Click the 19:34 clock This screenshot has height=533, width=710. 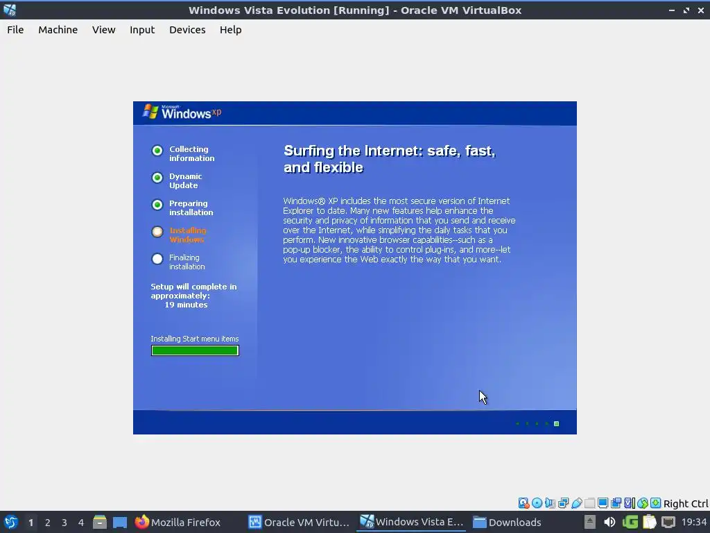coord(694,522)
